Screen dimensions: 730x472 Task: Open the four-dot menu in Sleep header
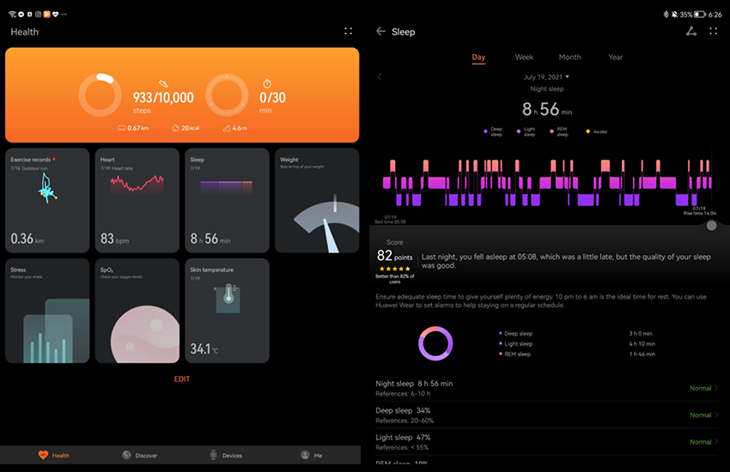tap(714, 32)
